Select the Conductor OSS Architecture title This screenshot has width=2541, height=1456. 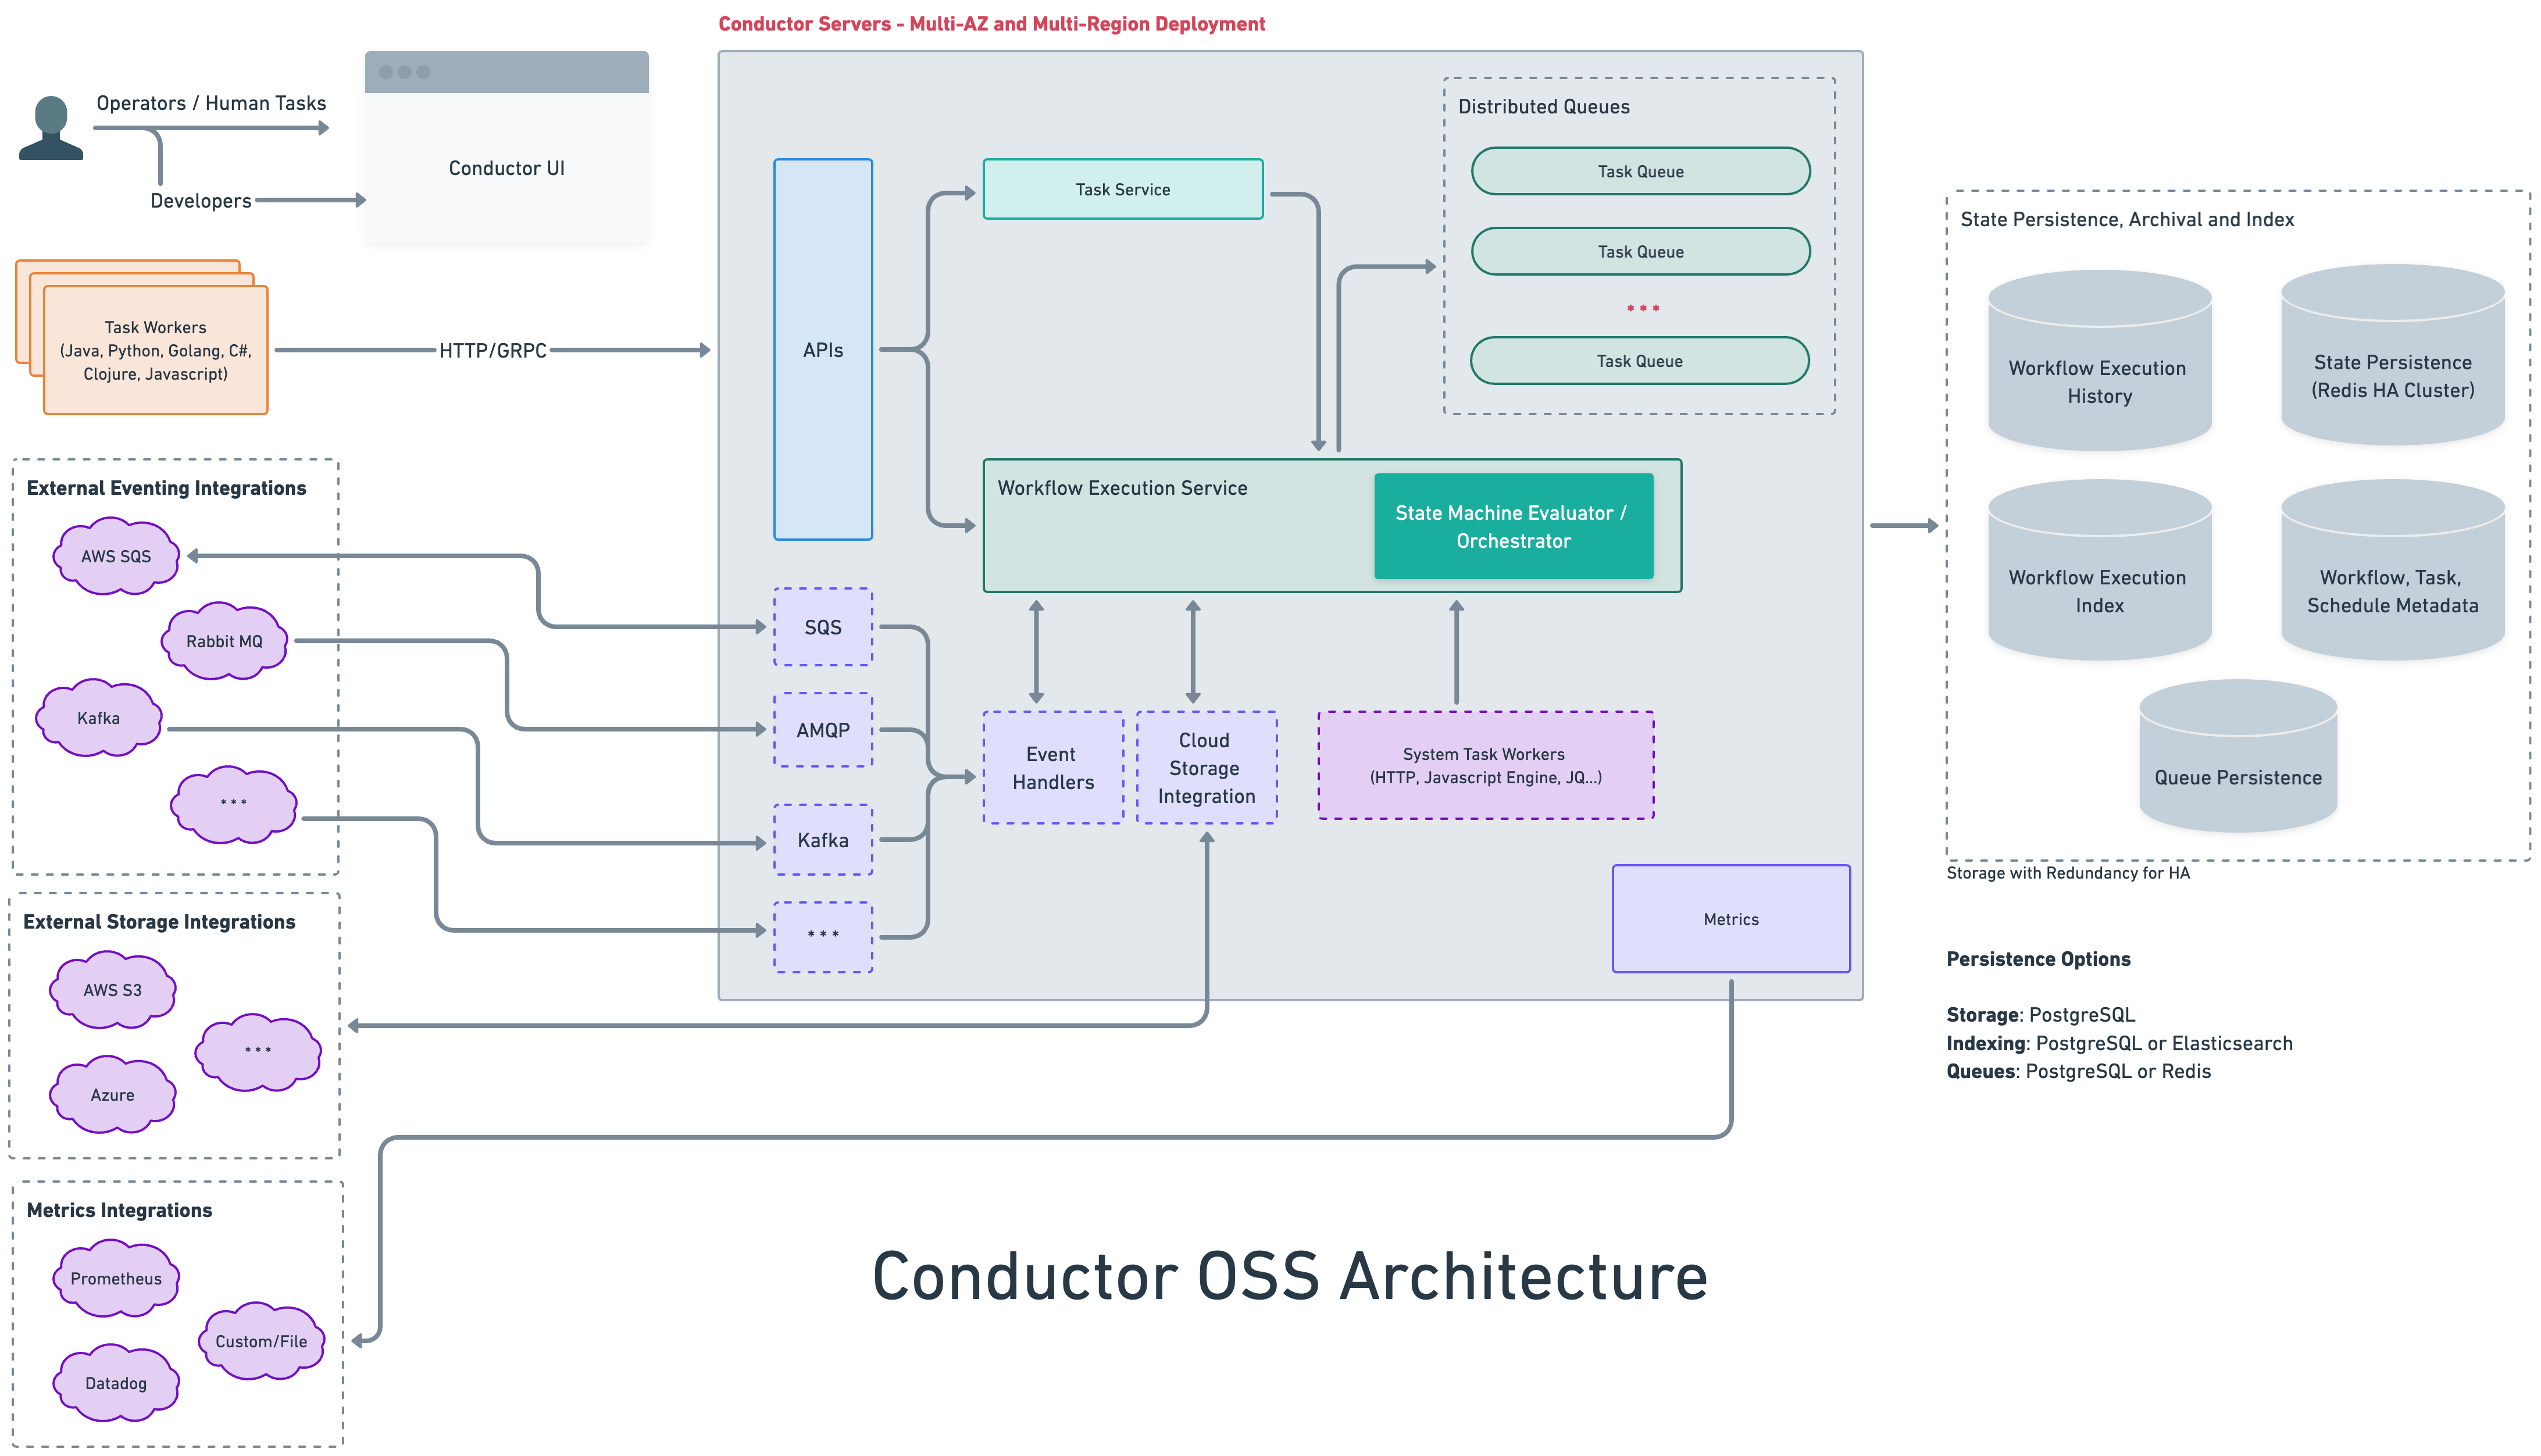pyautogui.click(x=1290, y=1277)
